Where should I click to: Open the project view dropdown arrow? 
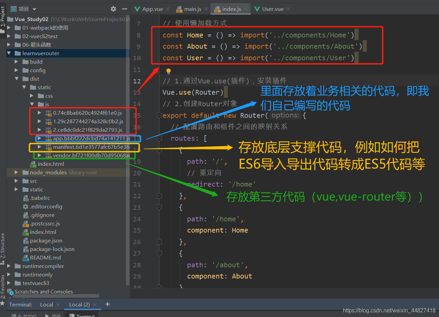(34, 9)
